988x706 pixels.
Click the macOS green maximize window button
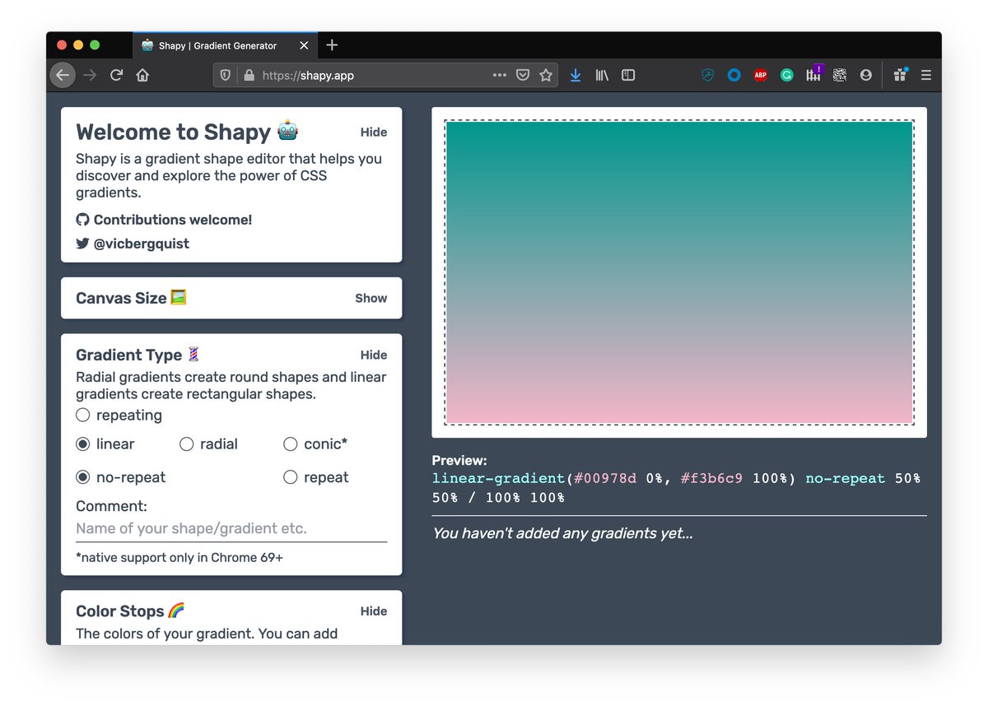pos(95,45)
